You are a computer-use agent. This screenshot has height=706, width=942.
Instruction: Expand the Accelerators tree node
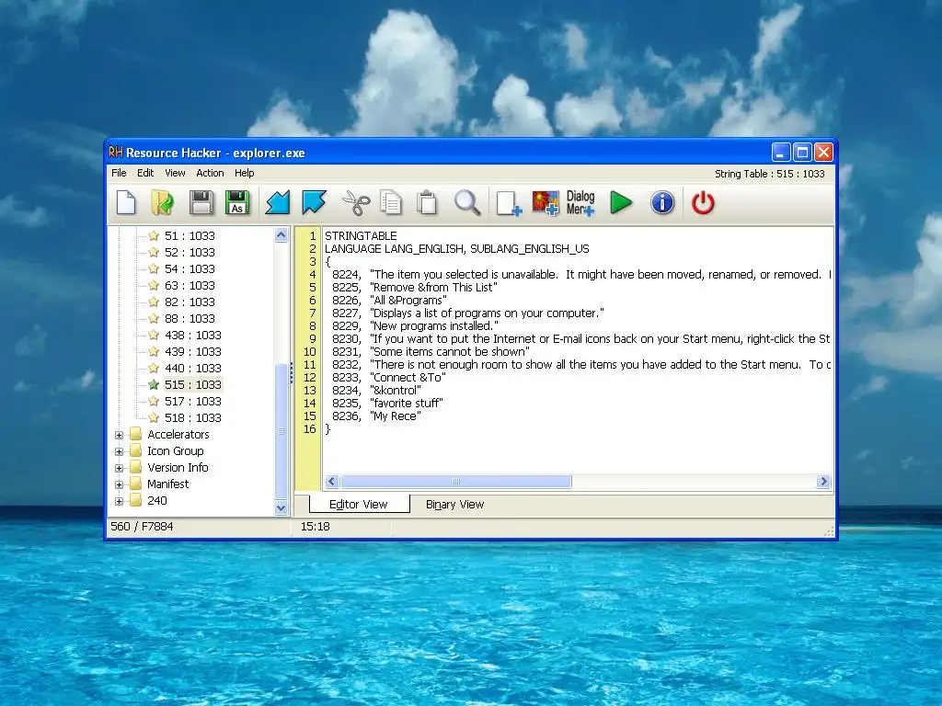(x=119, y=435)
